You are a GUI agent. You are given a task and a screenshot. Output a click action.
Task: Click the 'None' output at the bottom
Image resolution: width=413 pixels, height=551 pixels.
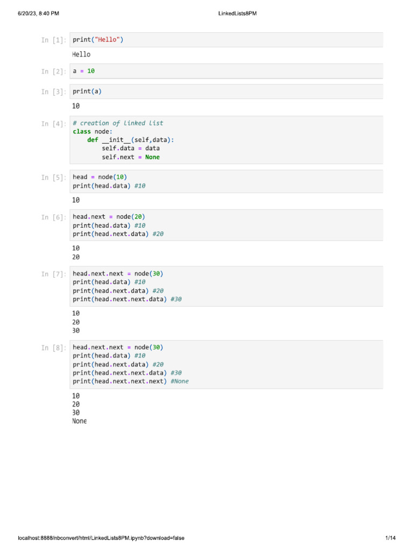click(x=79, y=421)
